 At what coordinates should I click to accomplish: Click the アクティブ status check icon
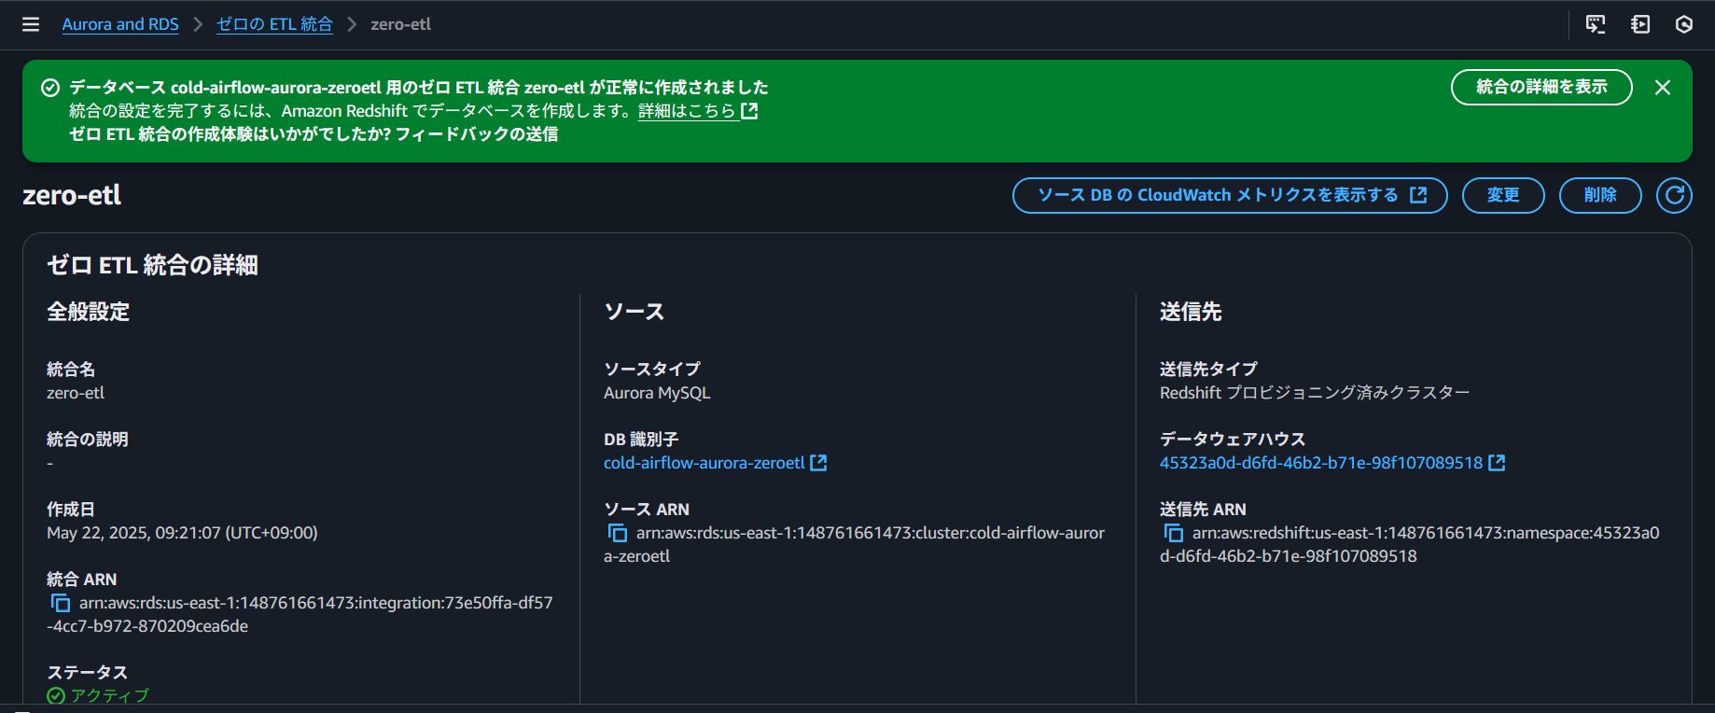click(x=56, y=695)
